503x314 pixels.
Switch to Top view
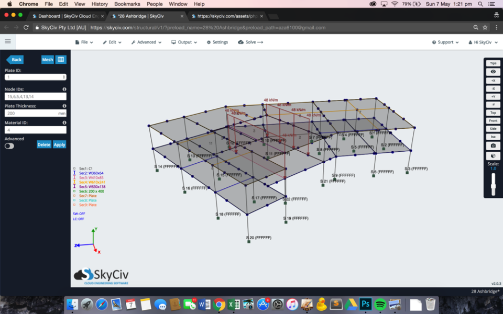(x=493, y=112)
